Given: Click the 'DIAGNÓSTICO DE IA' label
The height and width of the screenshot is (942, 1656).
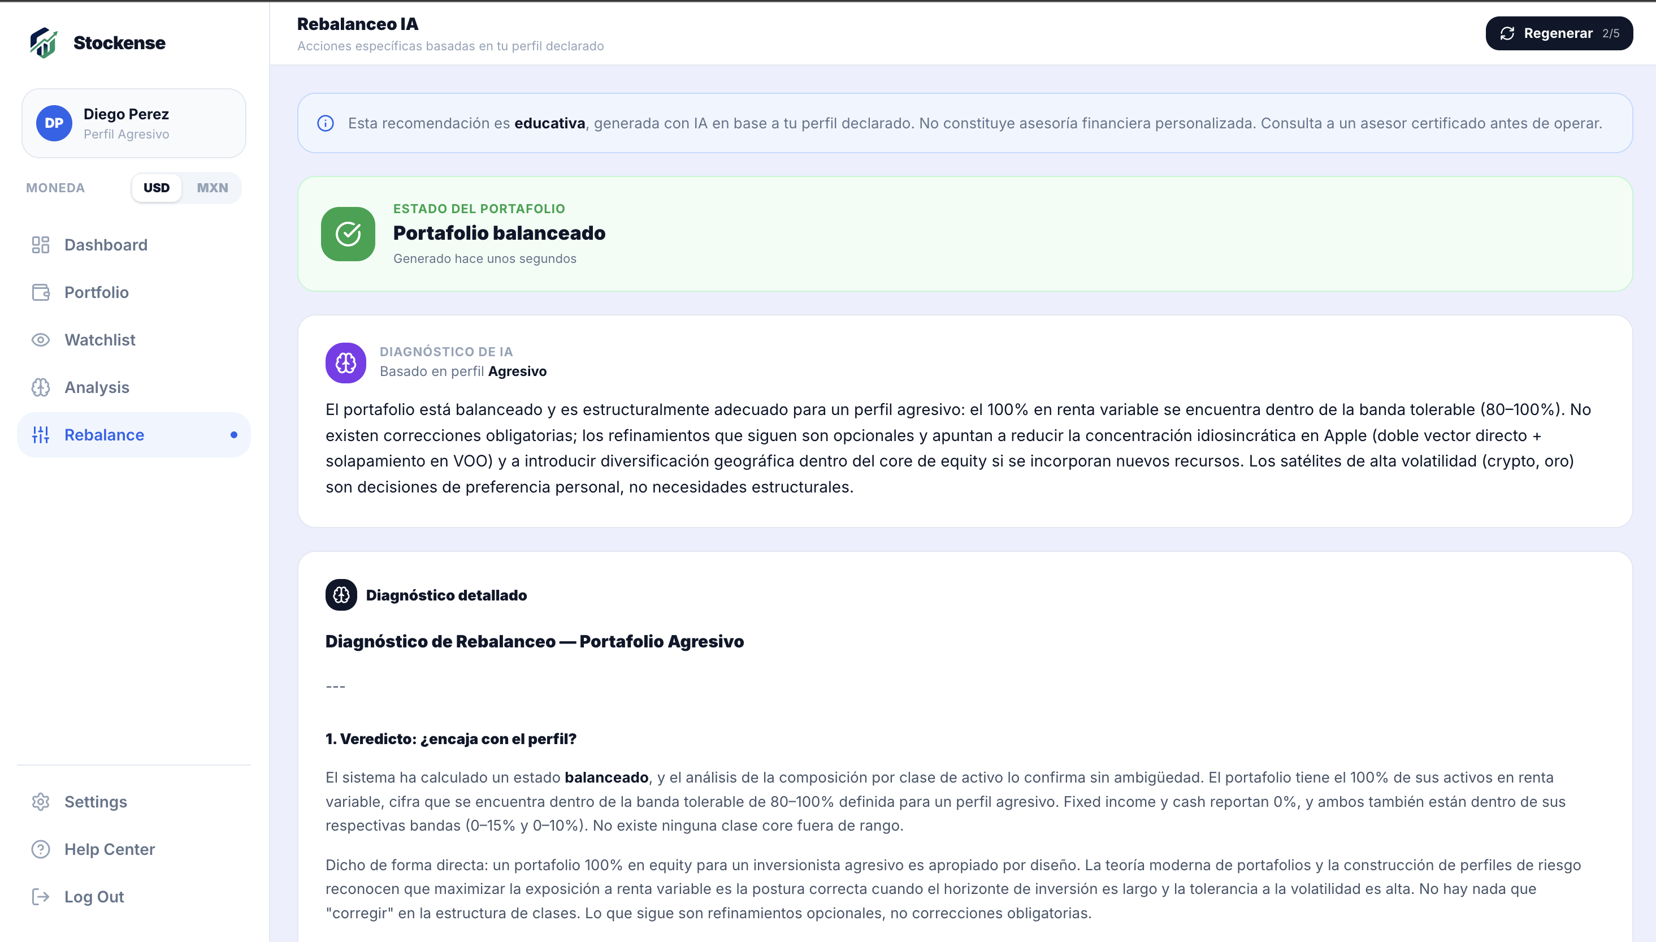Looking at the screenshot, I should point(446,352).
